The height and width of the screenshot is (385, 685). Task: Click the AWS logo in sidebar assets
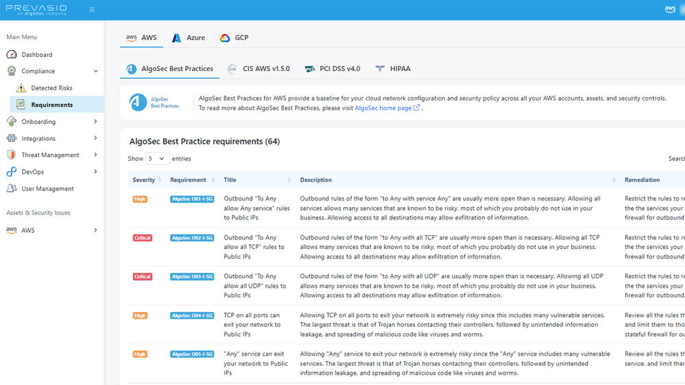(12, 230)
